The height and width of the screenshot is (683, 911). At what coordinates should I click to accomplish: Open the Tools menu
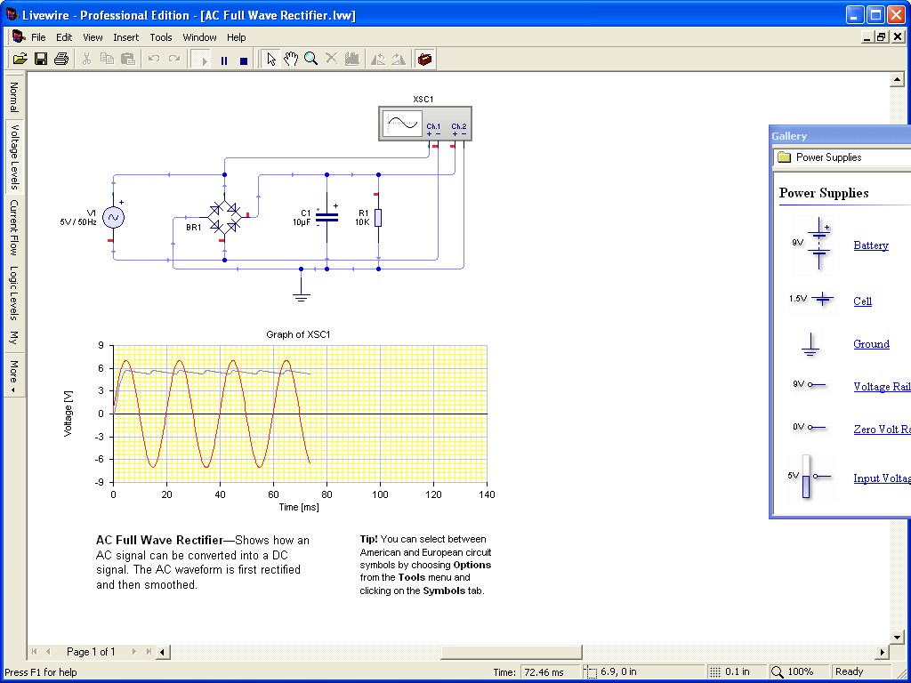point(161,37)
